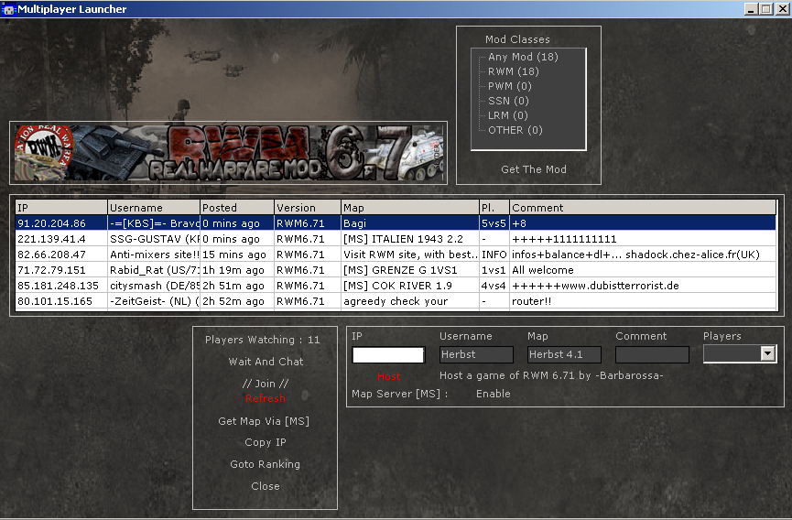Sort by the IP column header

pos(61,208)
